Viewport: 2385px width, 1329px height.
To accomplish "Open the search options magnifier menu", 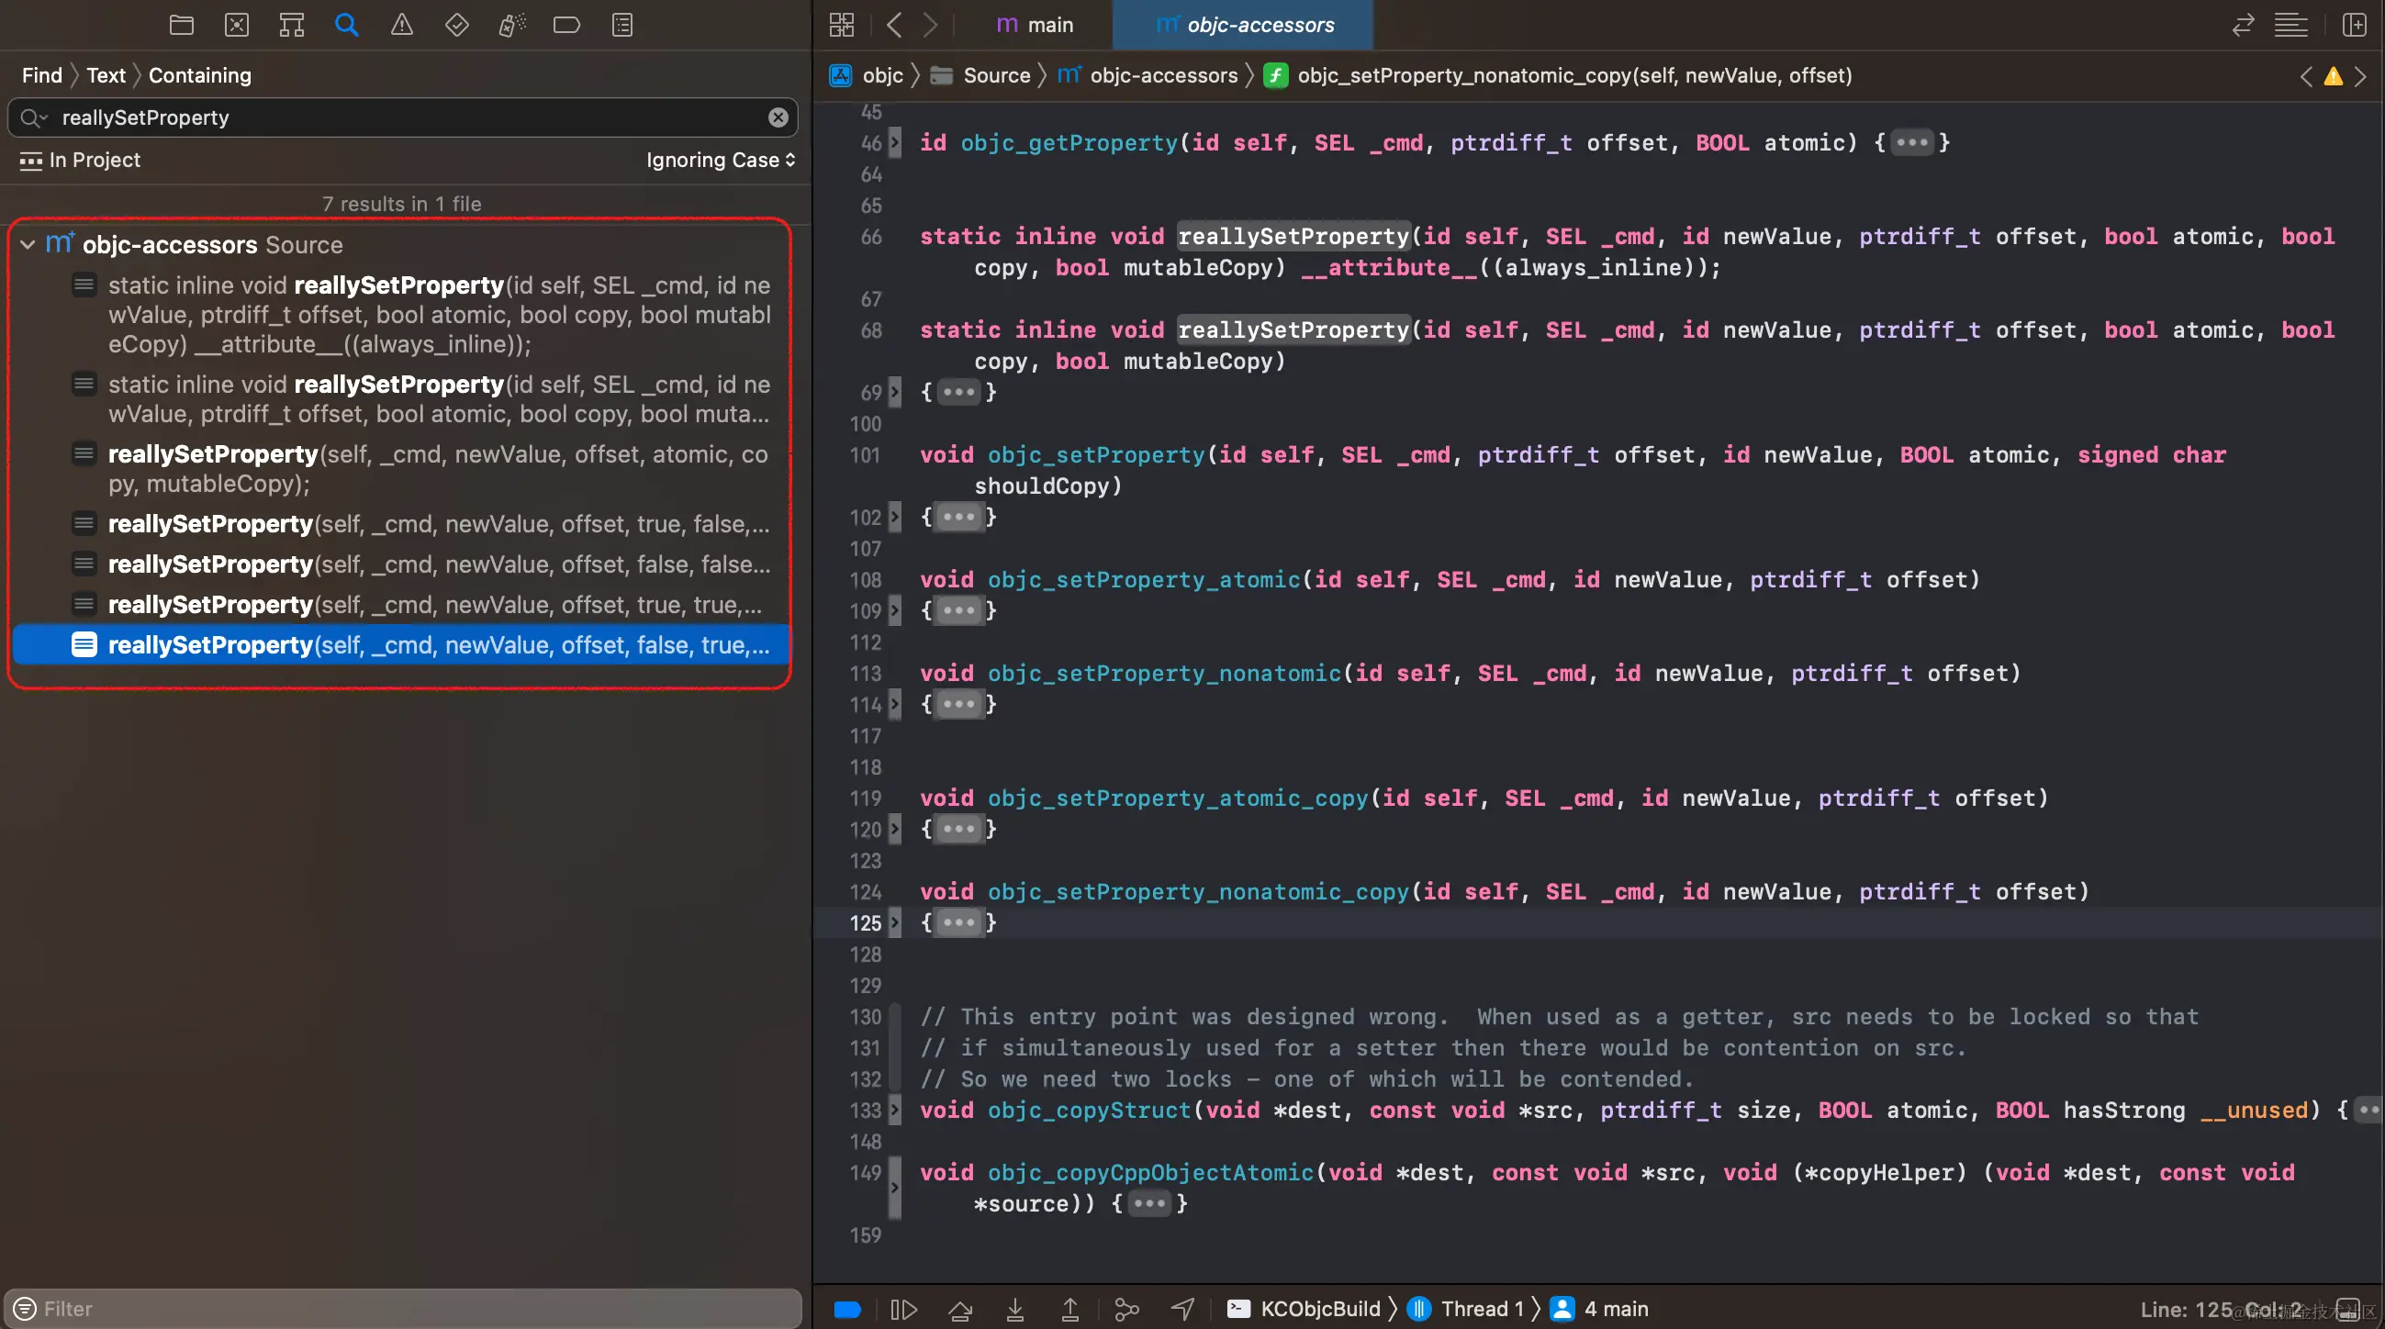I will pyautogui.click(x=32, y=117).
